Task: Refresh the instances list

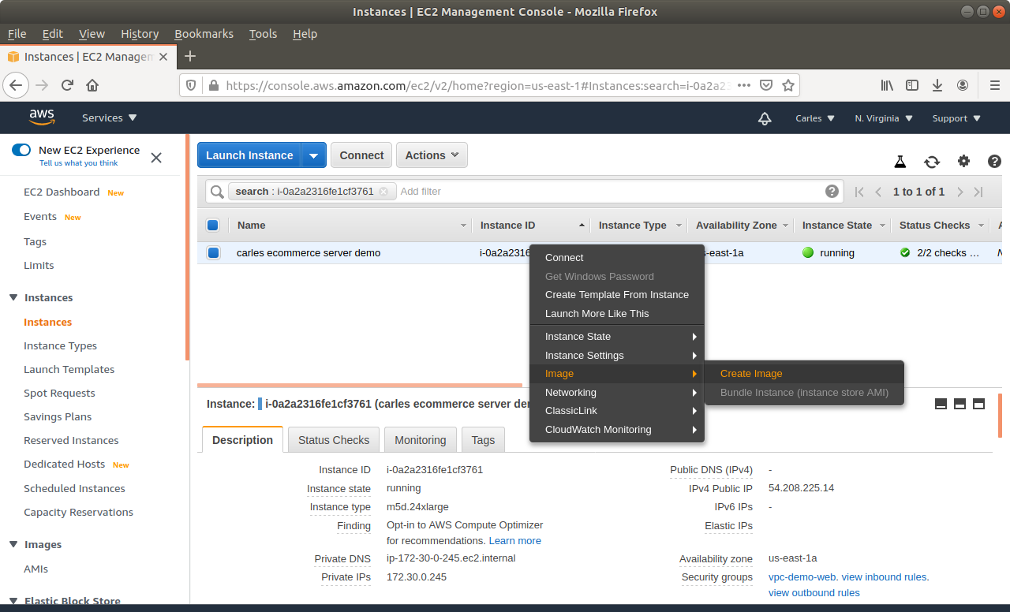Action: pos(932,162)
